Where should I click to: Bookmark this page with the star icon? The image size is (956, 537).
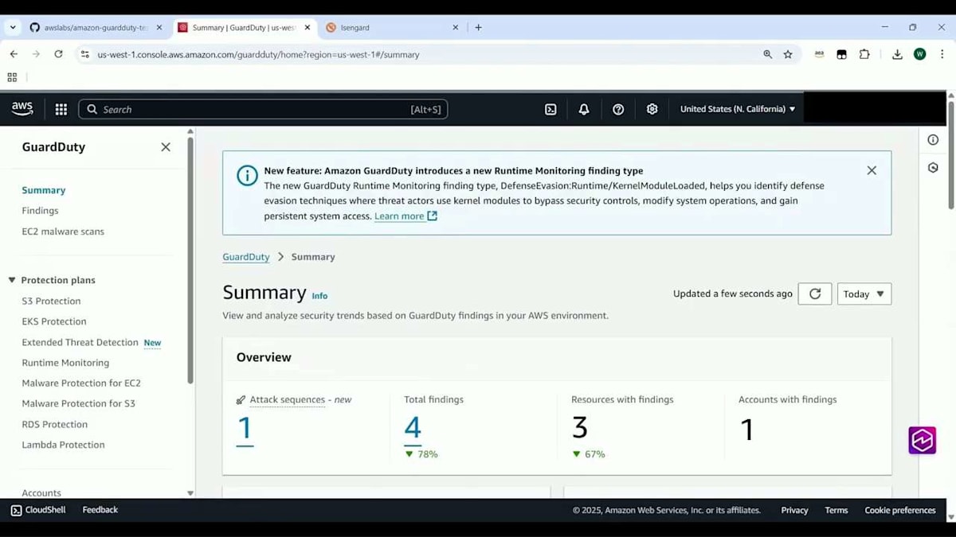[788, 54]
